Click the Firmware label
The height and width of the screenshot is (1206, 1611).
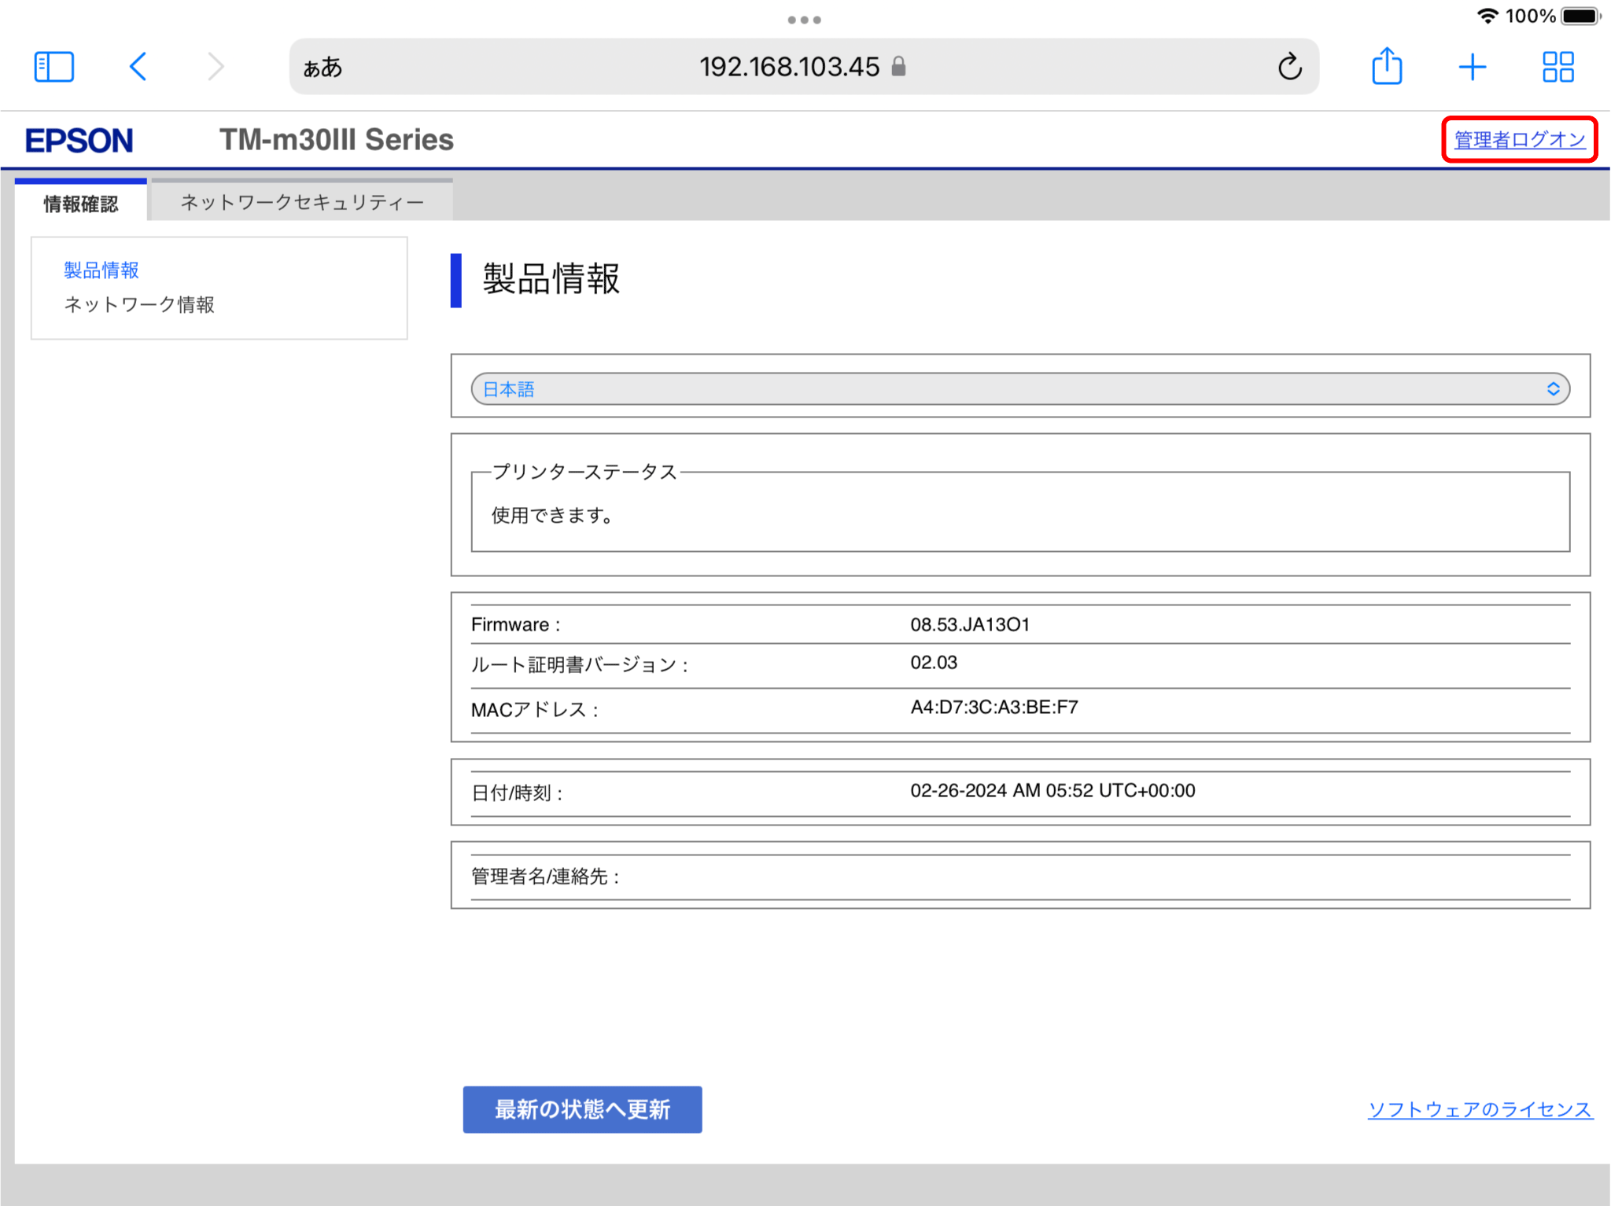point(515,625)
